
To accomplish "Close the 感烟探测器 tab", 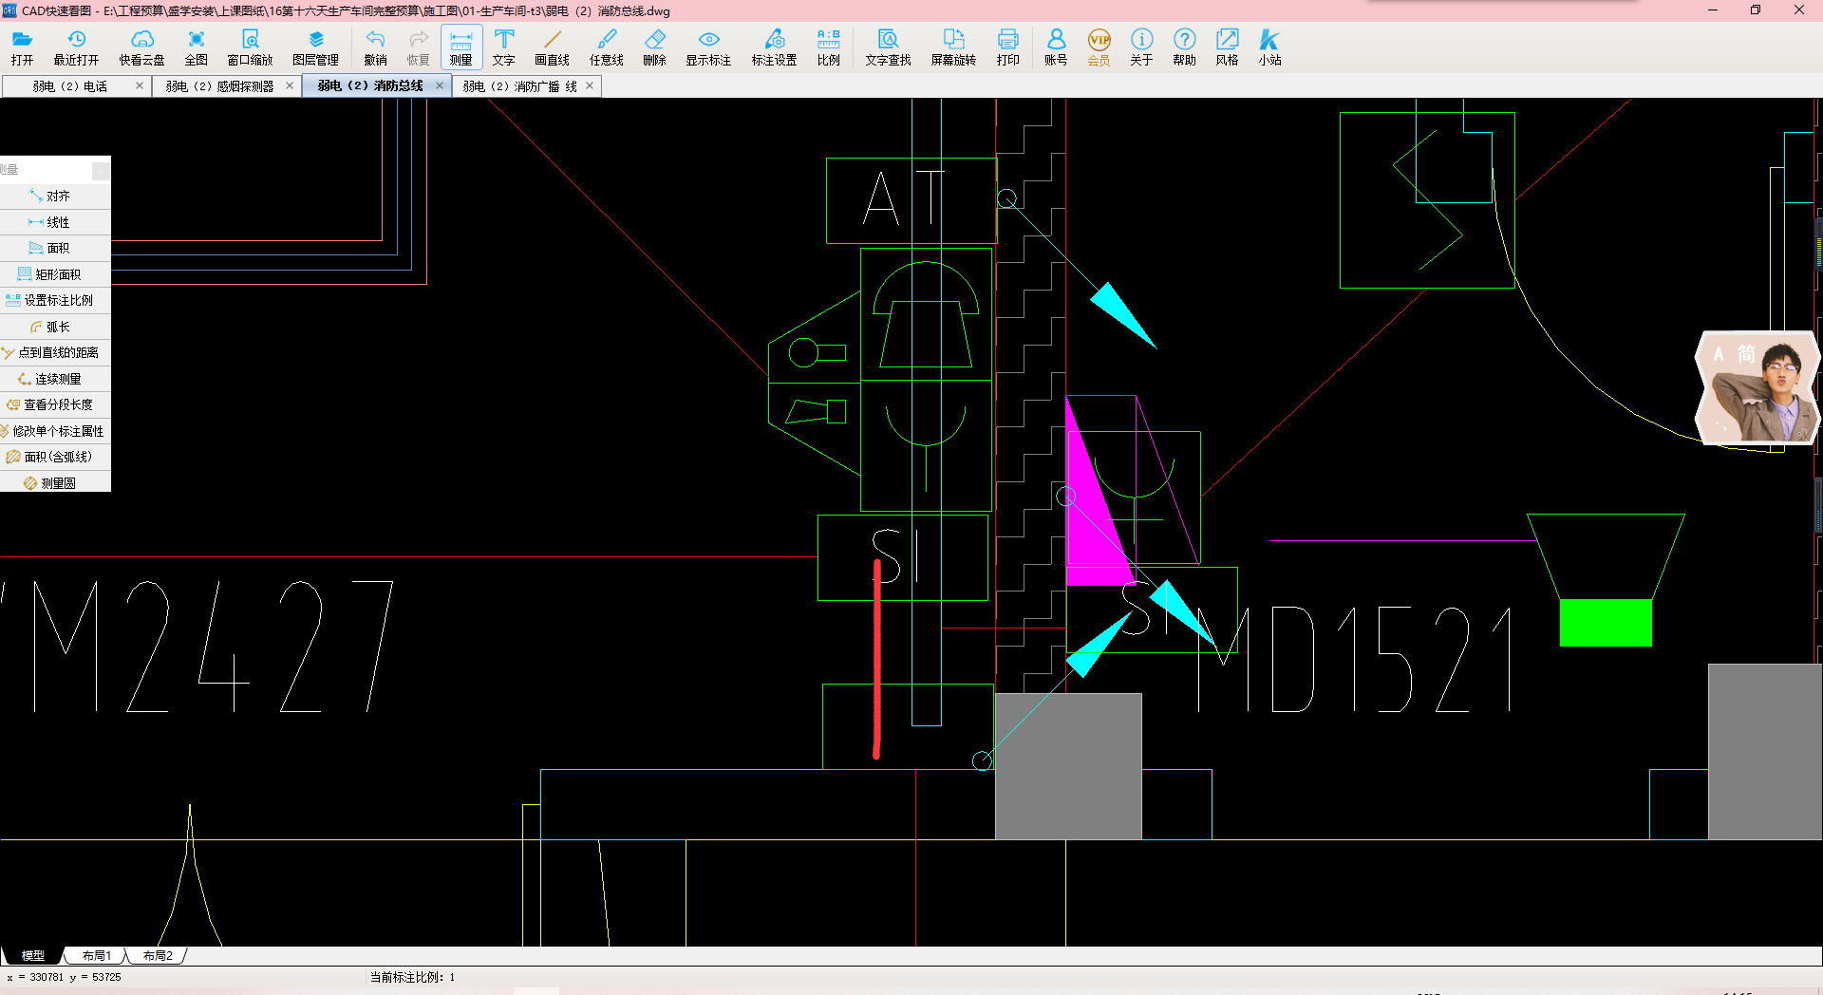I will point(290,85).
